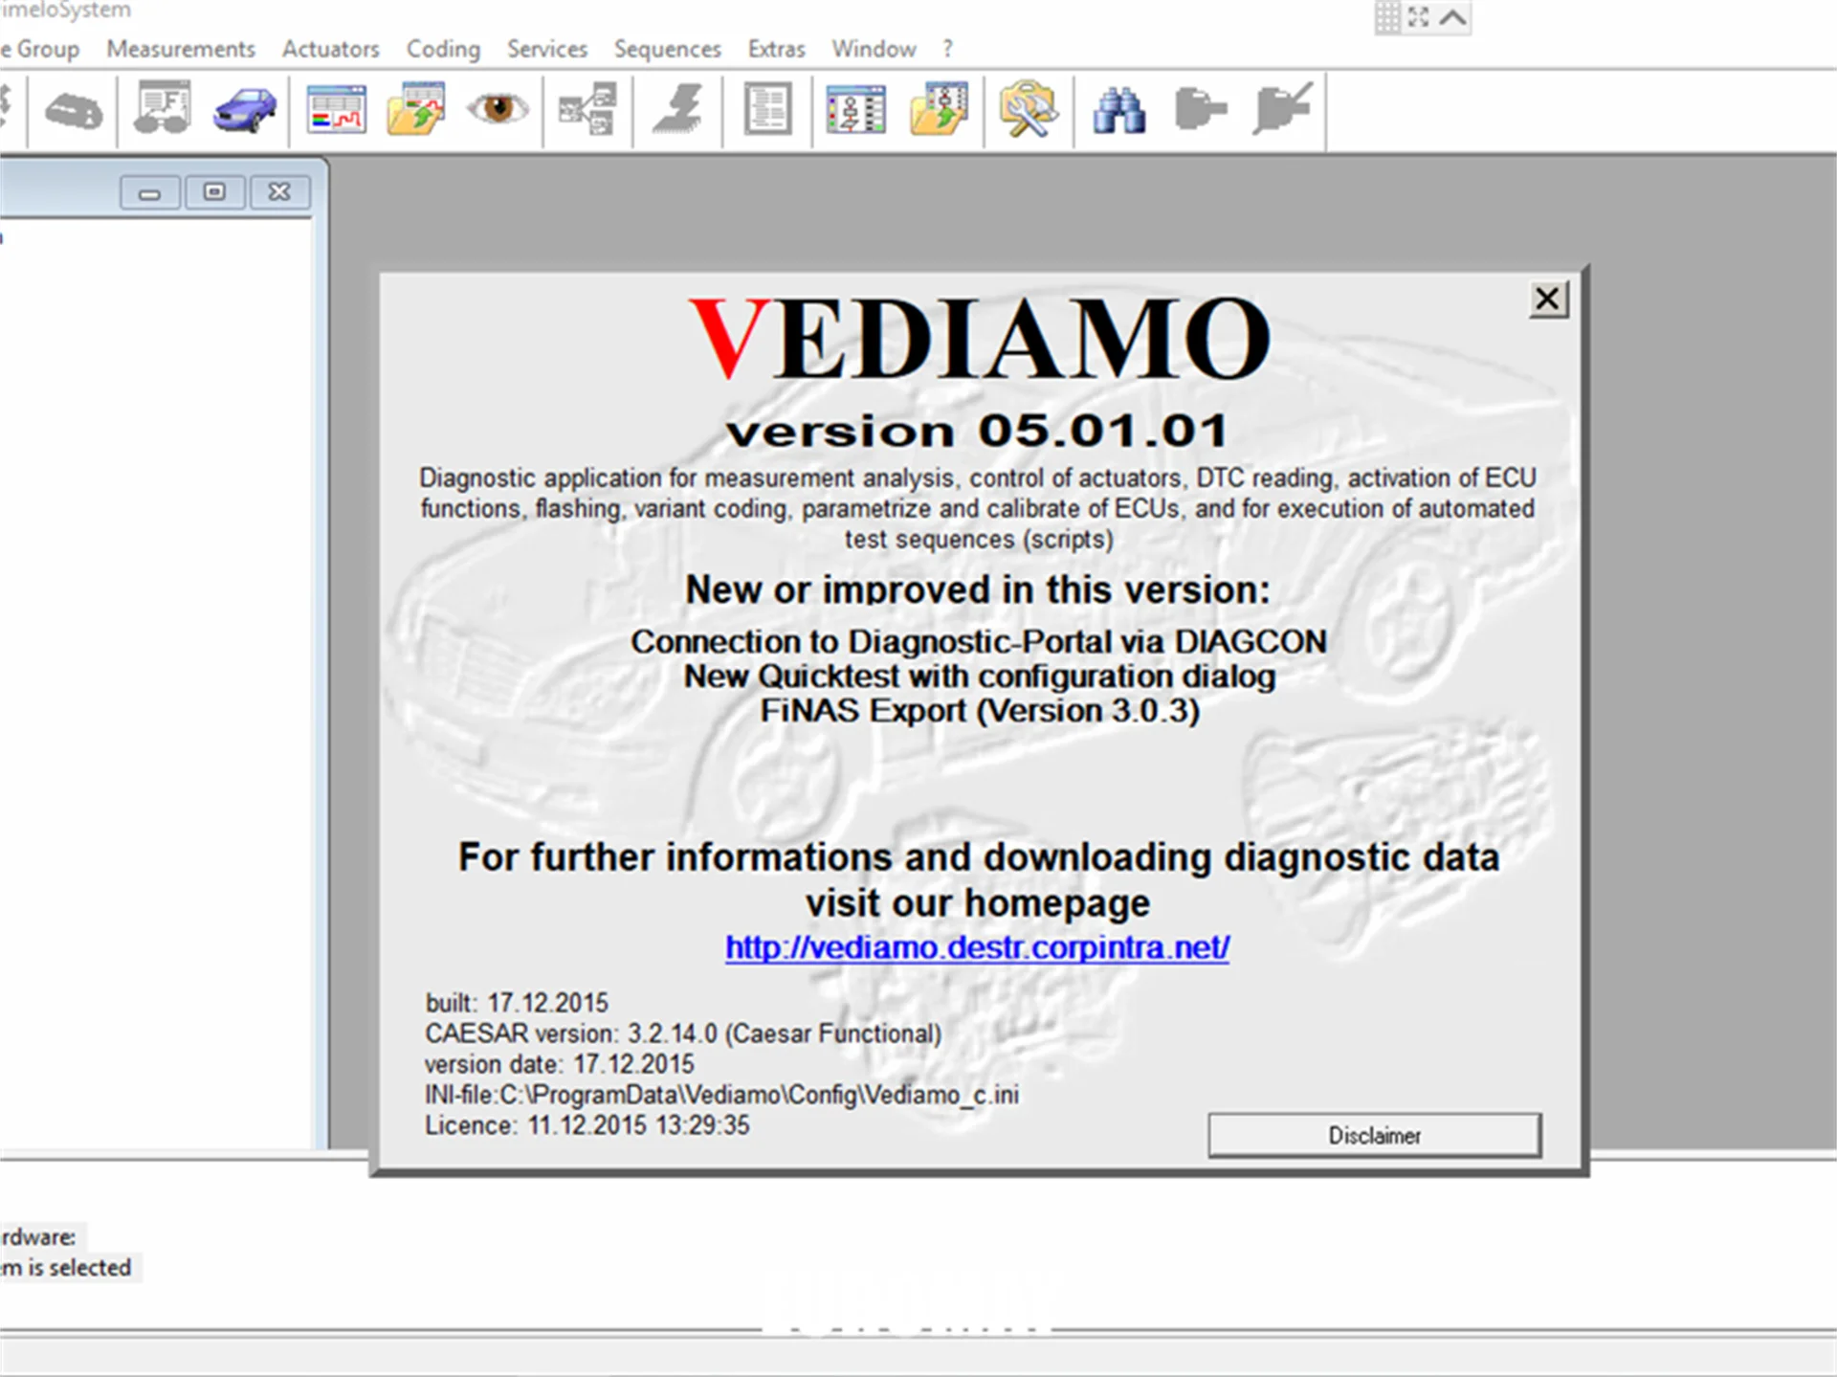Click the grid view icon at top right

tap(1387, 17)
